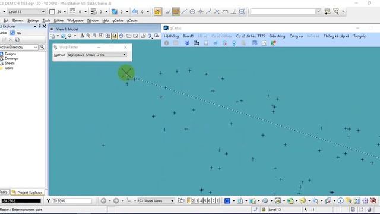
Task: Open the Element menu
Action: tap(18, 20)
